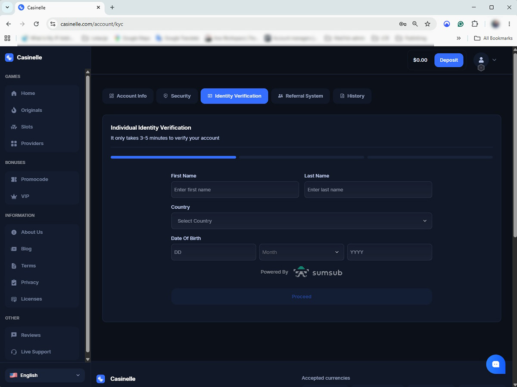
Task: Click the Proceed button
Action: [x=302, y=296]
